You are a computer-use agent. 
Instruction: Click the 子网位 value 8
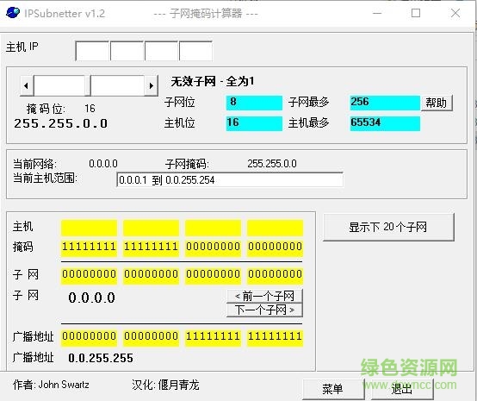[x=254, y=103]
